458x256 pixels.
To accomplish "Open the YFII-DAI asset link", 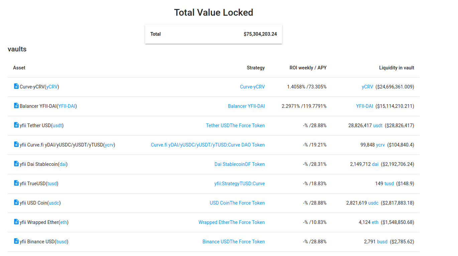I will pos(67,106).
